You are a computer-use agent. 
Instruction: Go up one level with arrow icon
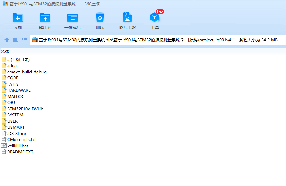click(x=7, y=40)
